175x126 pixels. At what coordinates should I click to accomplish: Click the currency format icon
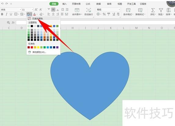(x=98, y=14)
